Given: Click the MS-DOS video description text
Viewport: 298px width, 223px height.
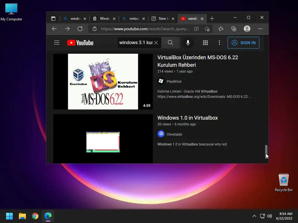Looking at the screenshot, I should click(205, 94).
